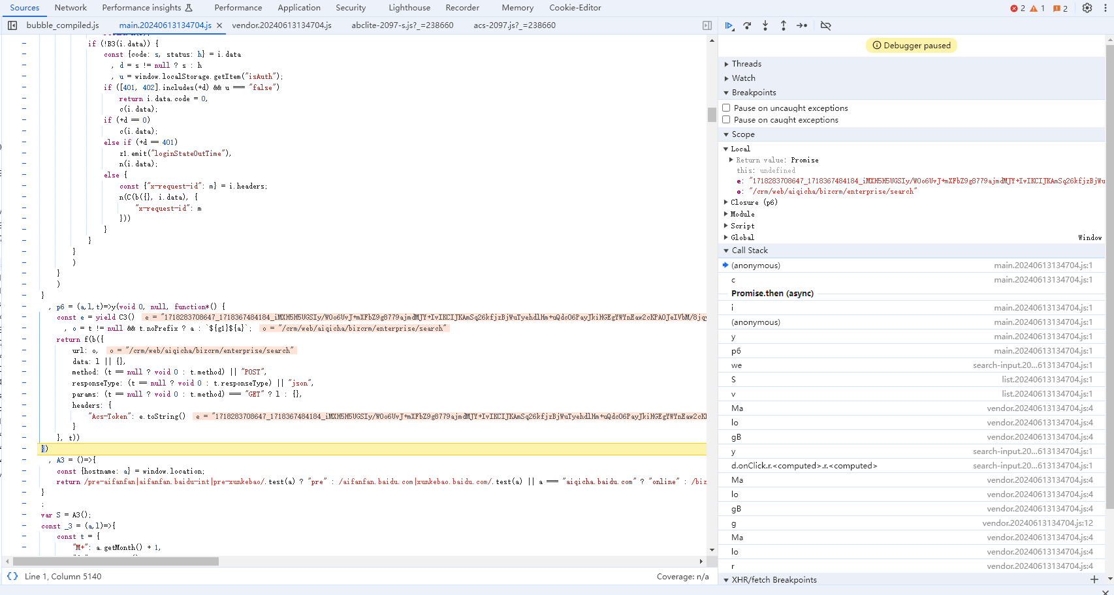This screenshot has width=1114, height=595.
Task: Open the Recorder tab
Action: click(462, 8)
